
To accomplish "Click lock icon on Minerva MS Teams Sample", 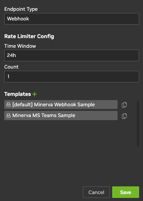I will [8, 116].
